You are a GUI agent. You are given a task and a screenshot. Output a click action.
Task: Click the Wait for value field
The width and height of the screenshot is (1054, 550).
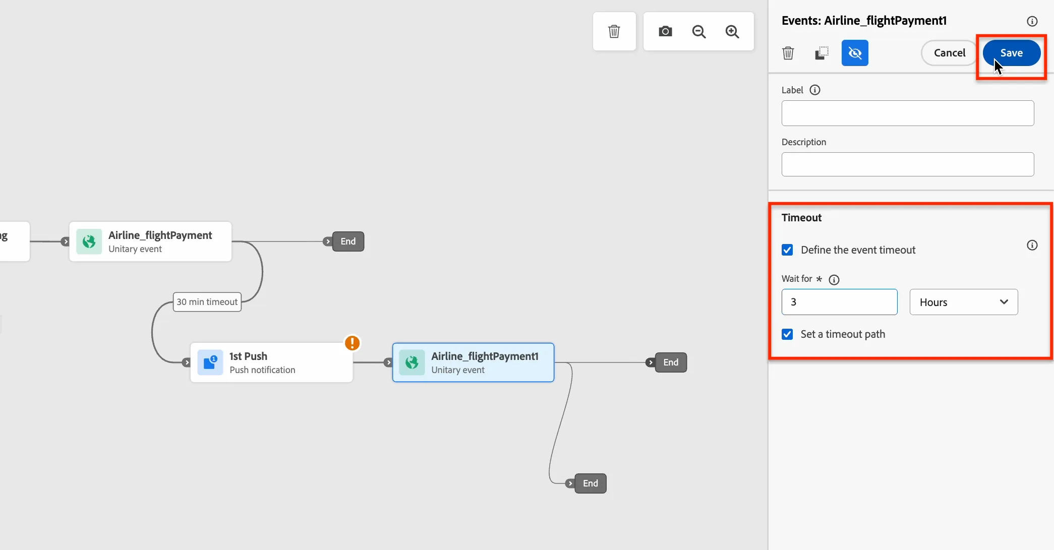pyautogui.click(x=839, y=302)
